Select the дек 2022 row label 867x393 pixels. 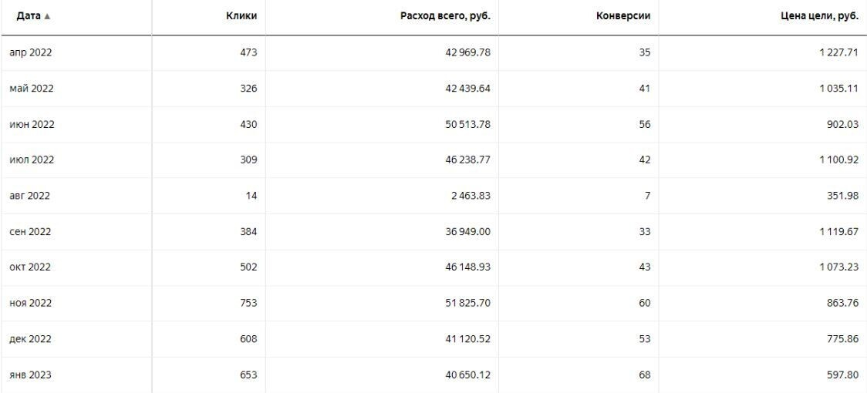click(31, 339)
